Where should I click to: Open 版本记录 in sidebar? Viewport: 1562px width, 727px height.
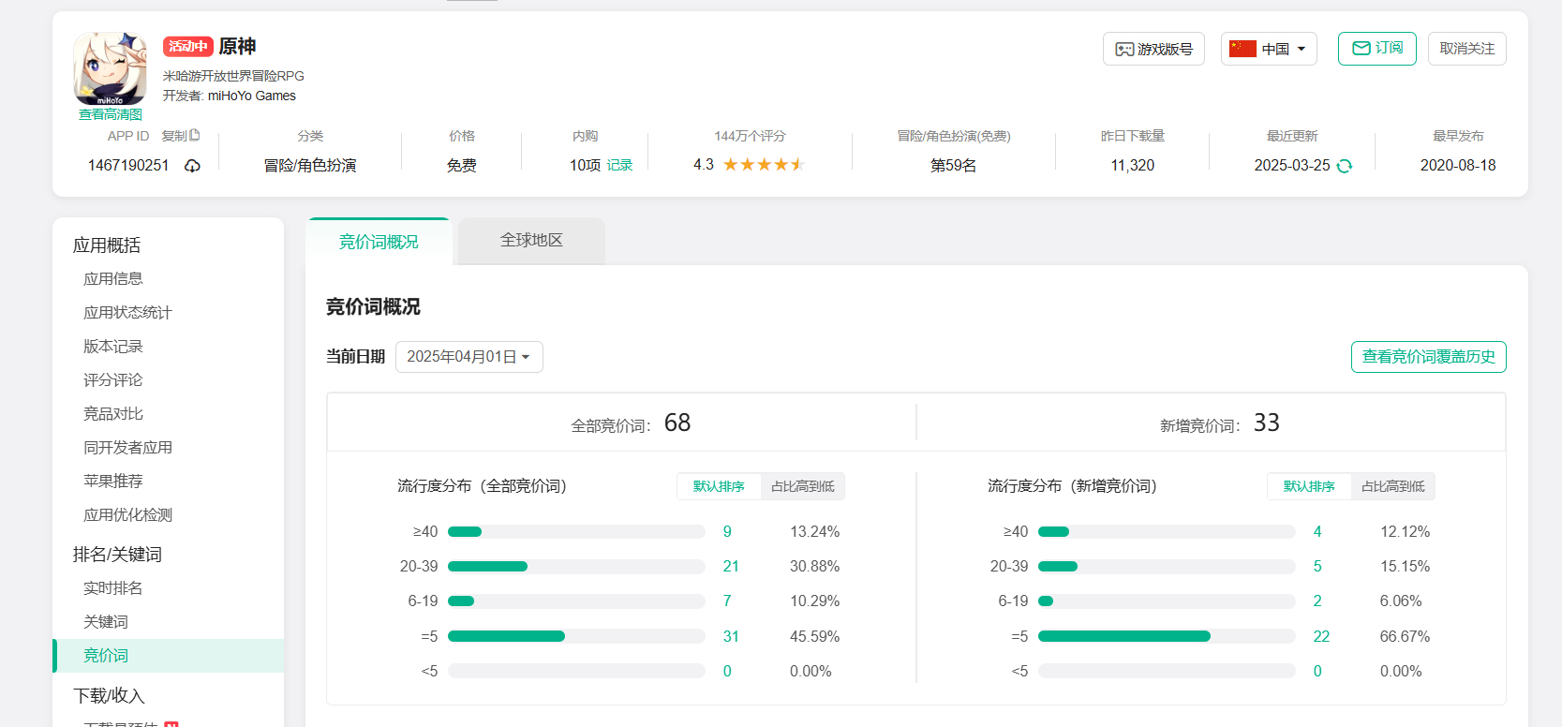click(113, 347)
